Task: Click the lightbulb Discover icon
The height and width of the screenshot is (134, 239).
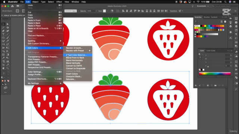Action: click(x=193, y=6)
